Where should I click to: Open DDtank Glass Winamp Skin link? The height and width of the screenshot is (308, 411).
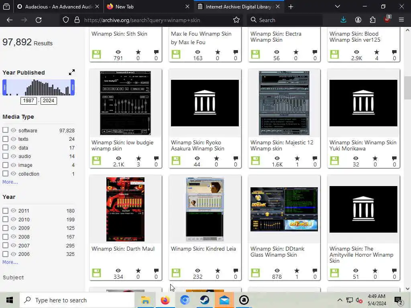point(277,252)
